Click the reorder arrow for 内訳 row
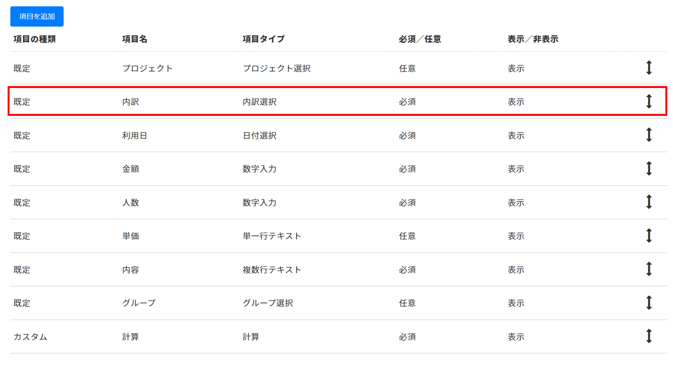Image resolution: width=673 pixels, height=378 pixels. [649, 101]
